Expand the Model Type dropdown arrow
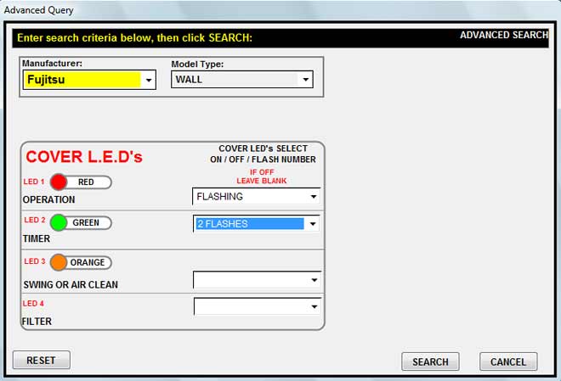 (305, 81)
